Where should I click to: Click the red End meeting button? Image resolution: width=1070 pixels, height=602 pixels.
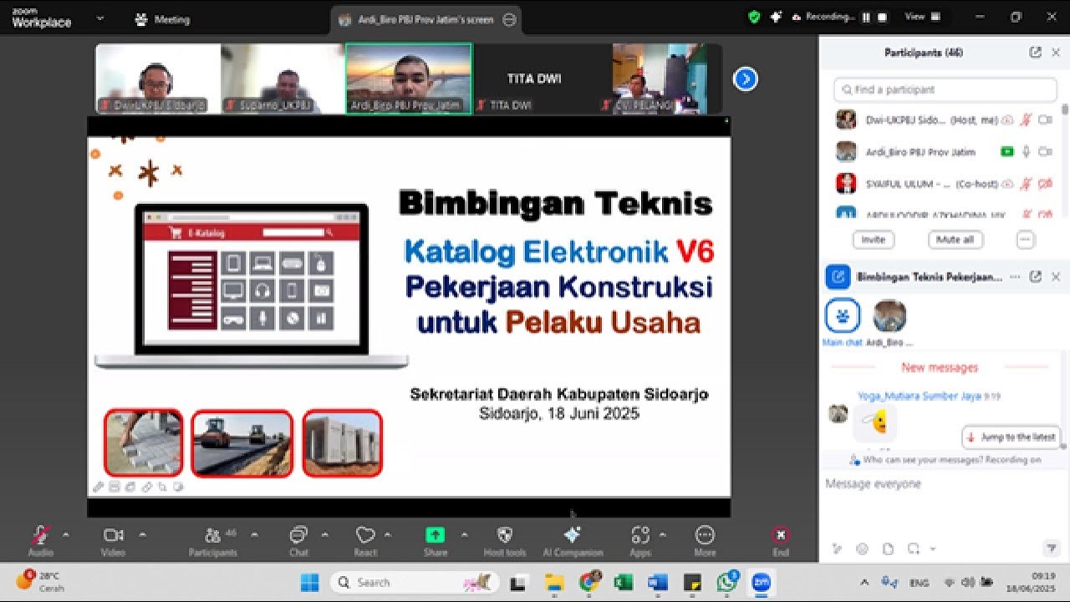coord(781,535)
